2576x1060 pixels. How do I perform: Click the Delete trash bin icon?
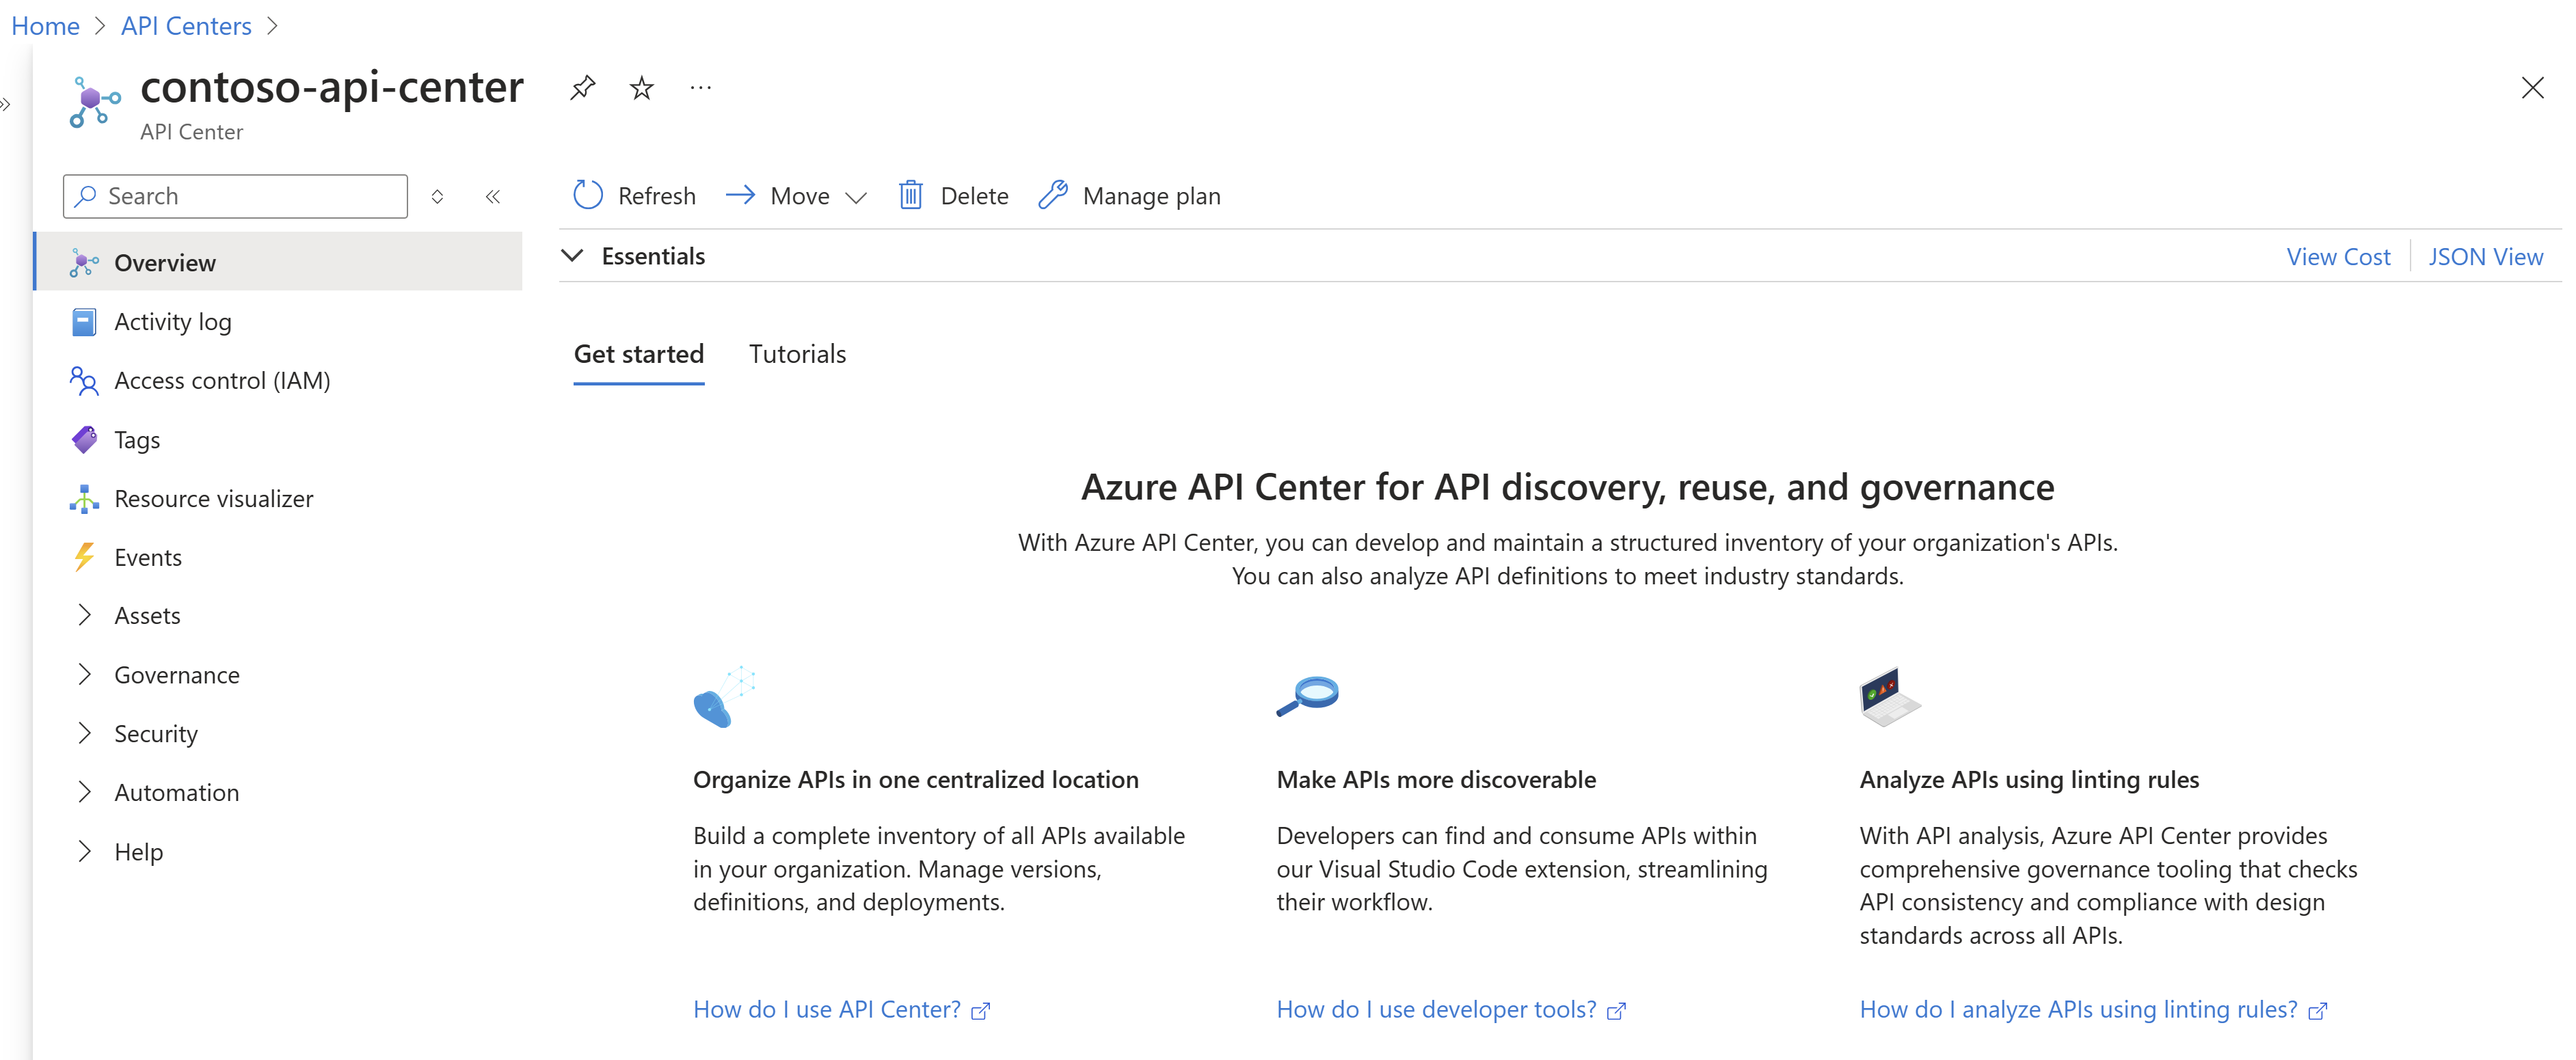909,195
